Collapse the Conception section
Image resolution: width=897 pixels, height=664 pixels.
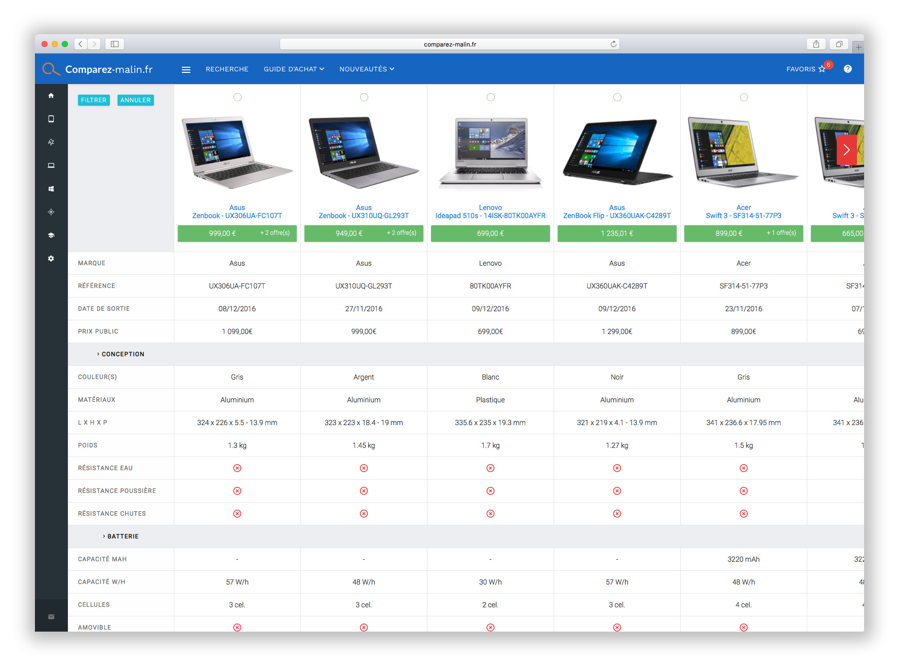(121, 354)
